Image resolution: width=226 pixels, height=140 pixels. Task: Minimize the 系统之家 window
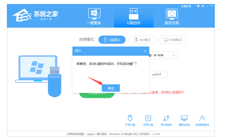coord(207,6)
